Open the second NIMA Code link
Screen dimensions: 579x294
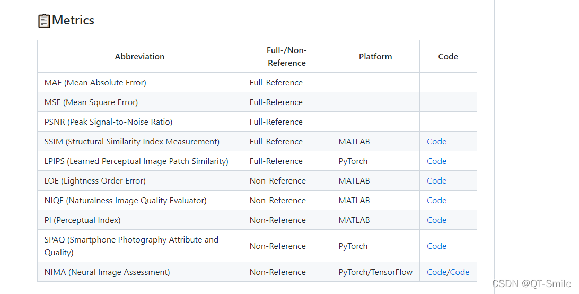click(460, 272)
